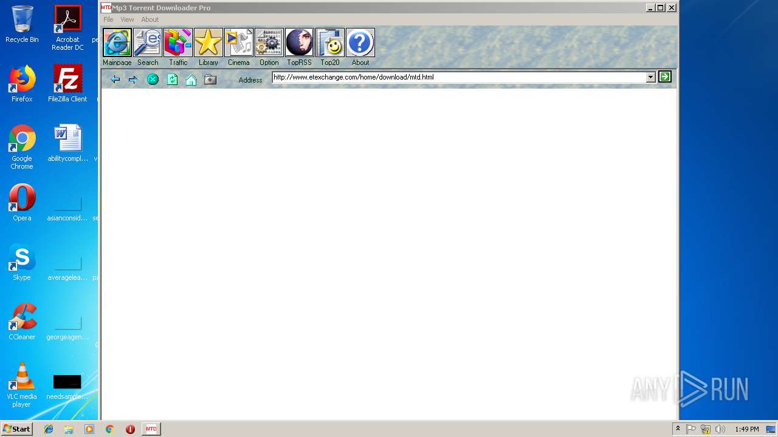Select the abilitycompl Word document icon
778x437 pixels.
pyautogui.click(x=67, y=143)
